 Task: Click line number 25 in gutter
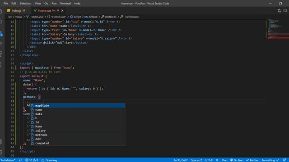point(12,68)
